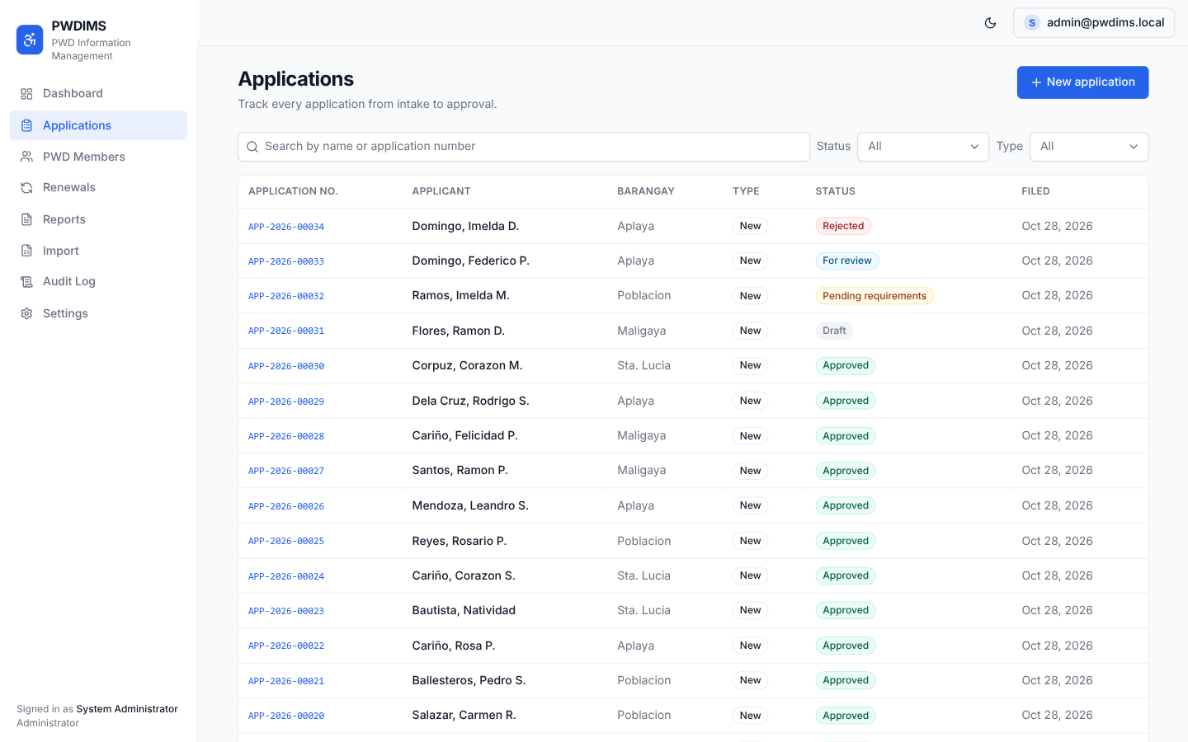This screenshot has height=742, width=1188.
Task: Click the BARANGAY column header
Action: tap(646, 191)
